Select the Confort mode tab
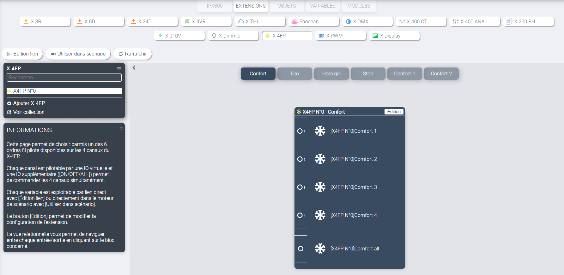This screenshot has height=275, width=564. click(258, 73)
